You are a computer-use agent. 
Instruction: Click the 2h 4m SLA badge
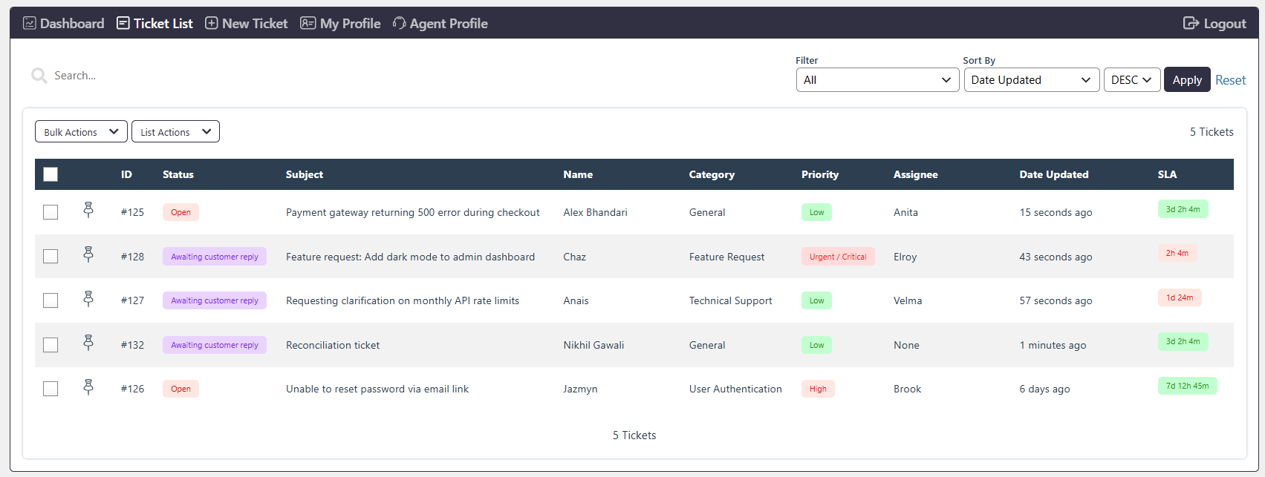(1177, 254)
